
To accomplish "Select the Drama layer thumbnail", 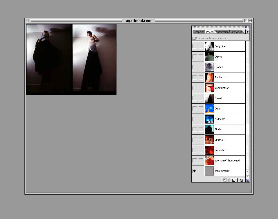I will [x=209, y=140].
